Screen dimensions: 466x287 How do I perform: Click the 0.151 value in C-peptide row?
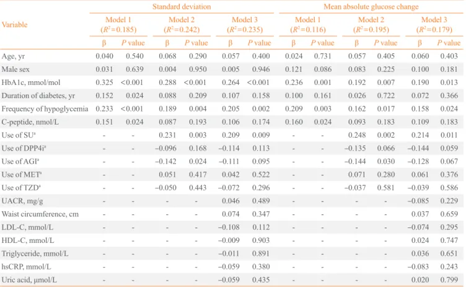pos(104,122)
